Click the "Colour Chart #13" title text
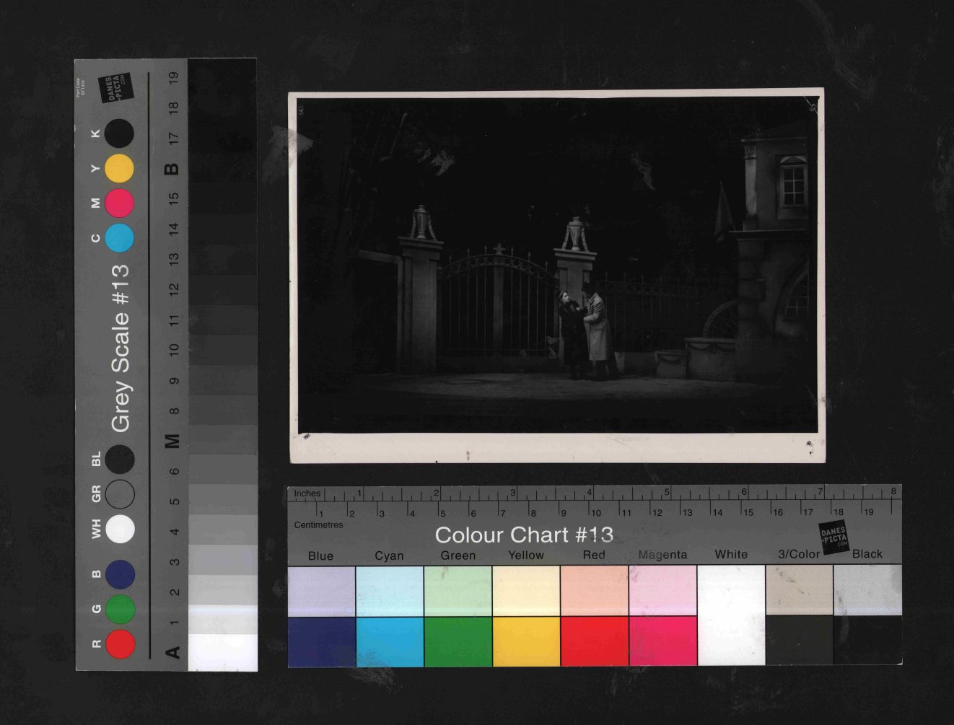Image resolution: width=954 pixels, height=725 pixels. (x=524, y=535)
